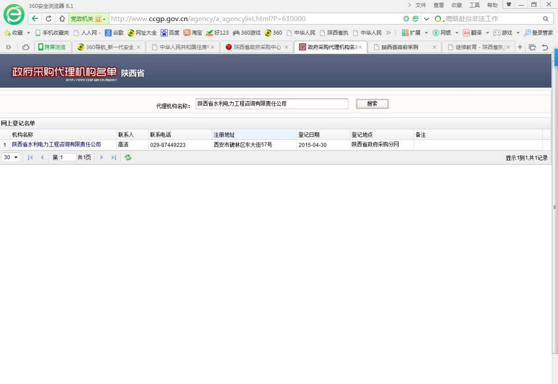Open 文件 menu

421,5
